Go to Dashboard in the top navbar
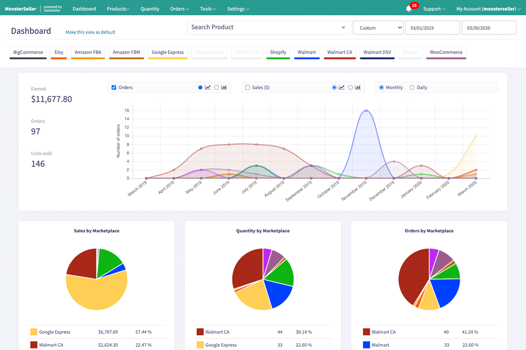This screenshot has height=350, width=526. (x=84, y=9)
